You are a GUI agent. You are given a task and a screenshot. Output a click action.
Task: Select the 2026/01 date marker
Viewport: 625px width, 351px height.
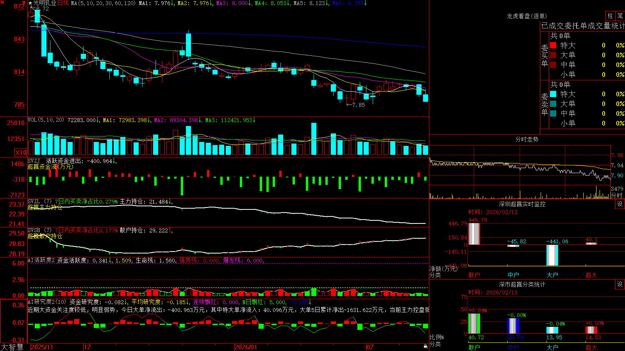[246, 347]
